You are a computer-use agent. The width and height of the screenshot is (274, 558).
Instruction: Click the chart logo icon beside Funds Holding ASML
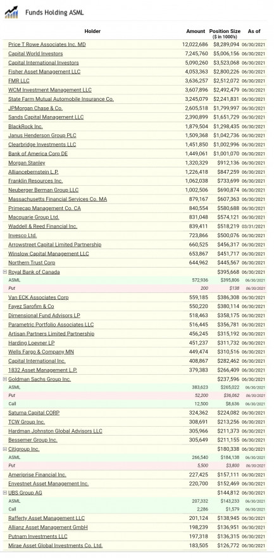point(11,12)
